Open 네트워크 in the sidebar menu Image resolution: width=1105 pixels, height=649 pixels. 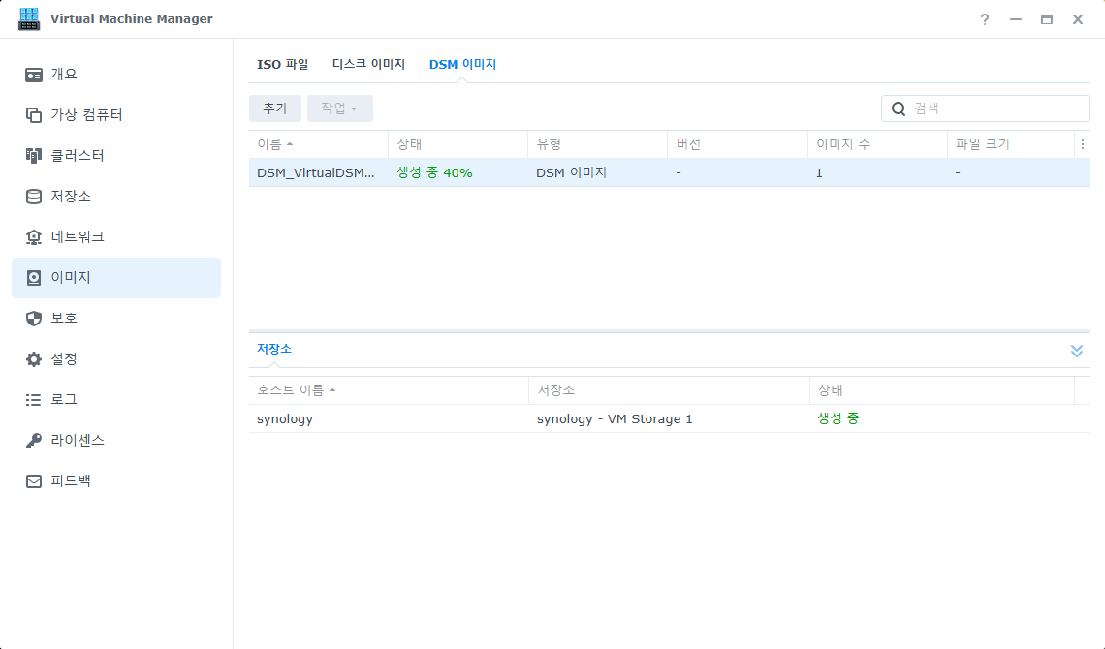(x=116, y=237)
